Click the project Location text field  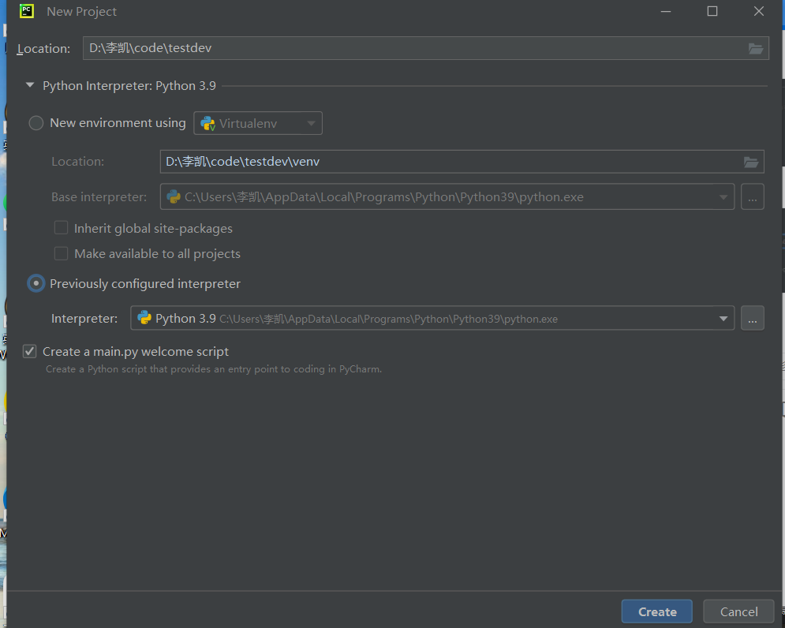pos(410,48)
